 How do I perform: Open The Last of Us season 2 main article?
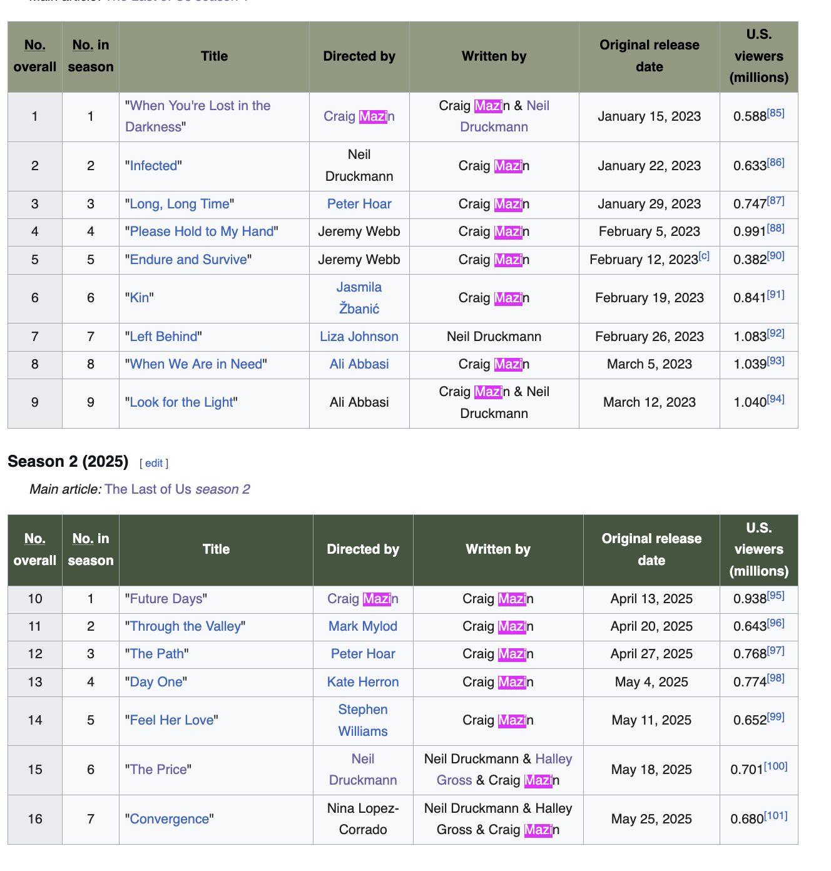pos(177,489)
